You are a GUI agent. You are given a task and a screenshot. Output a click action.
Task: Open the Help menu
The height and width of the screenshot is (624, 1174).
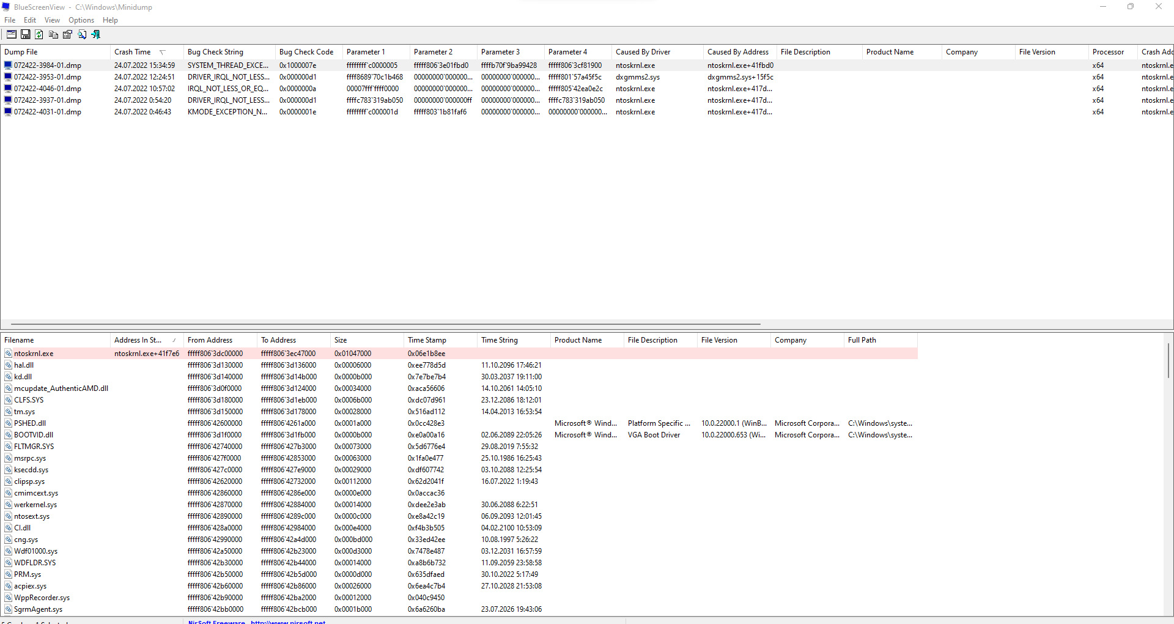click(x=110, y=20)
